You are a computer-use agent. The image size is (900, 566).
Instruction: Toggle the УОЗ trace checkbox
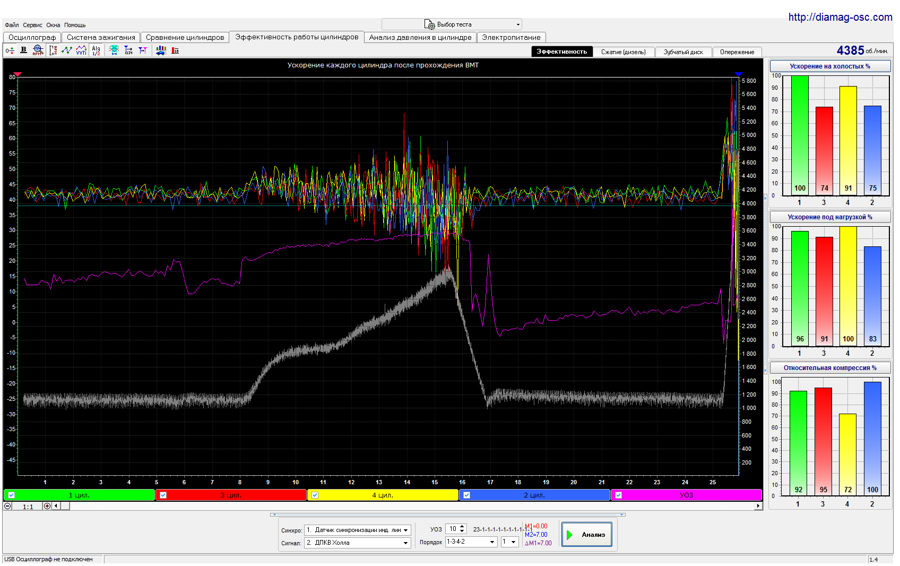tap(618, 495)
